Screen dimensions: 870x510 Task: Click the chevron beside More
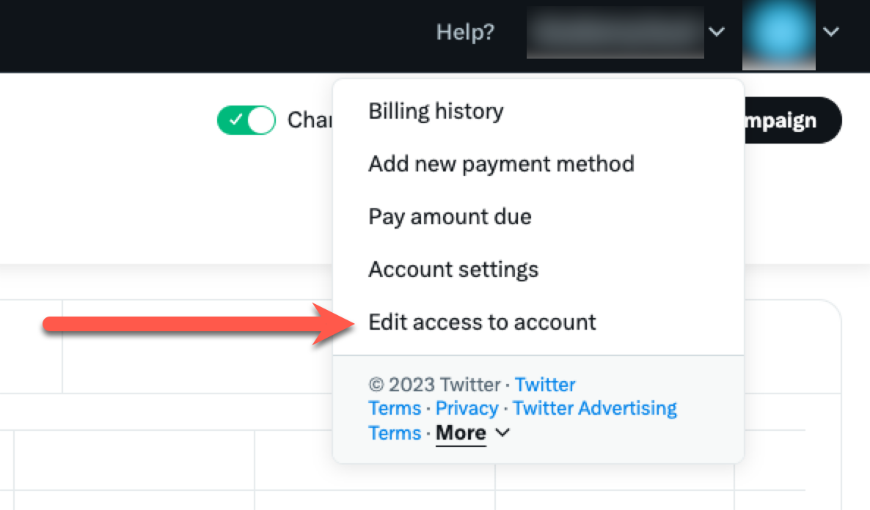tap(502, 433)
